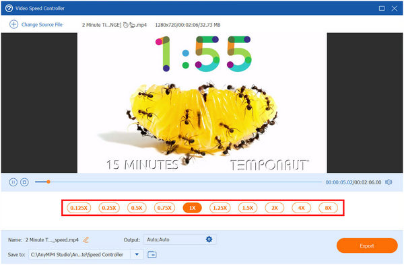Click the Change Source File plus icon
404x265 pixels.
point(13,24)
